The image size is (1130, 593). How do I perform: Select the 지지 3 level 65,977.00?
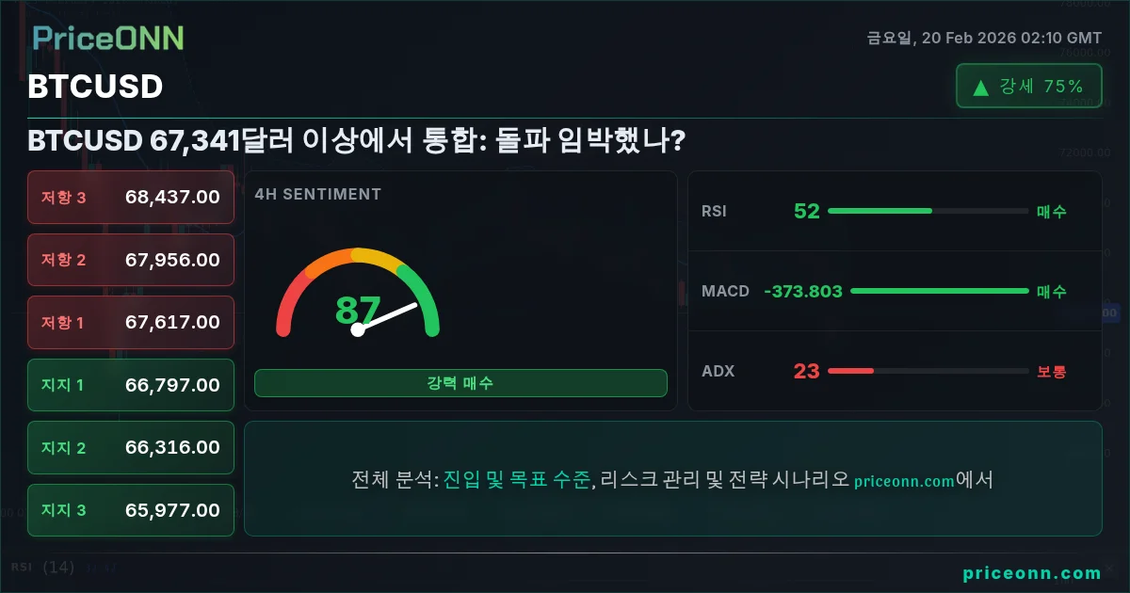pos(131,510)
